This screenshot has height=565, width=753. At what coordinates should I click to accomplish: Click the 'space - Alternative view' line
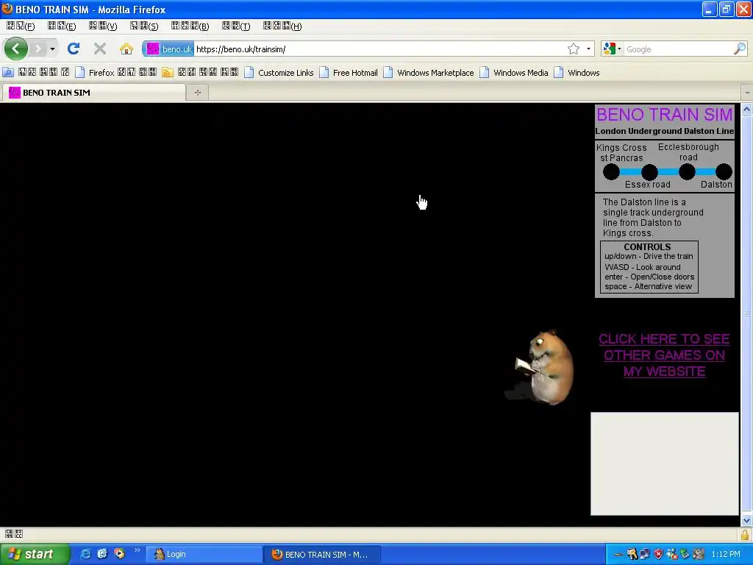[649, 286]
